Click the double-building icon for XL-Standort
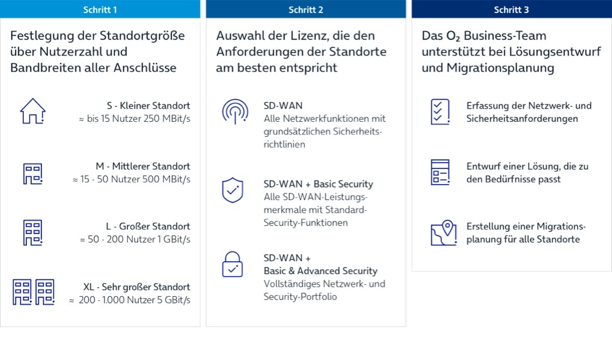 point(33,291)
